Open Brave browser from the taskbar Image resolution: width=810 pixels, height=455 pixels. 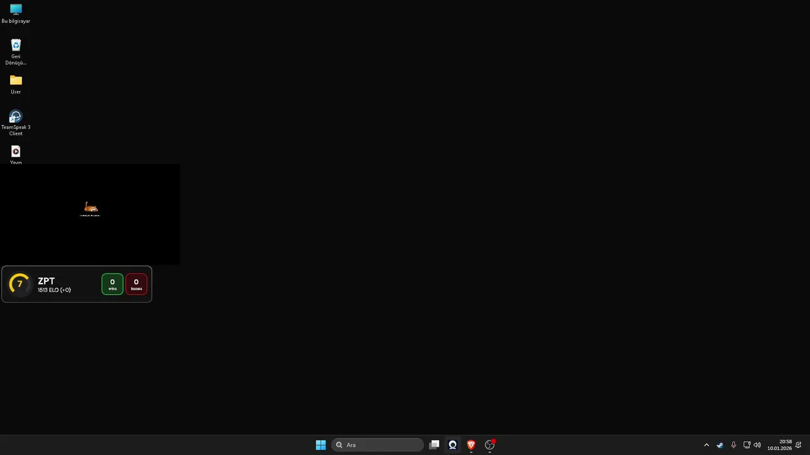coord(471,445)
